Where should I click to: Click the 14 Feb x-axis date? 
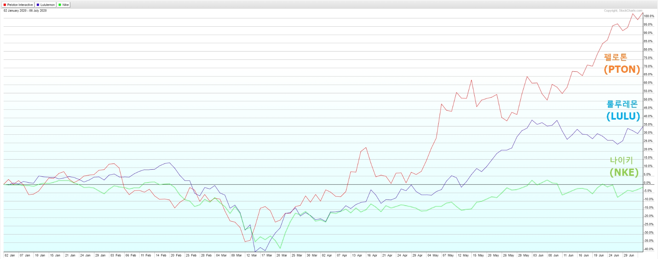click(161, 255)
